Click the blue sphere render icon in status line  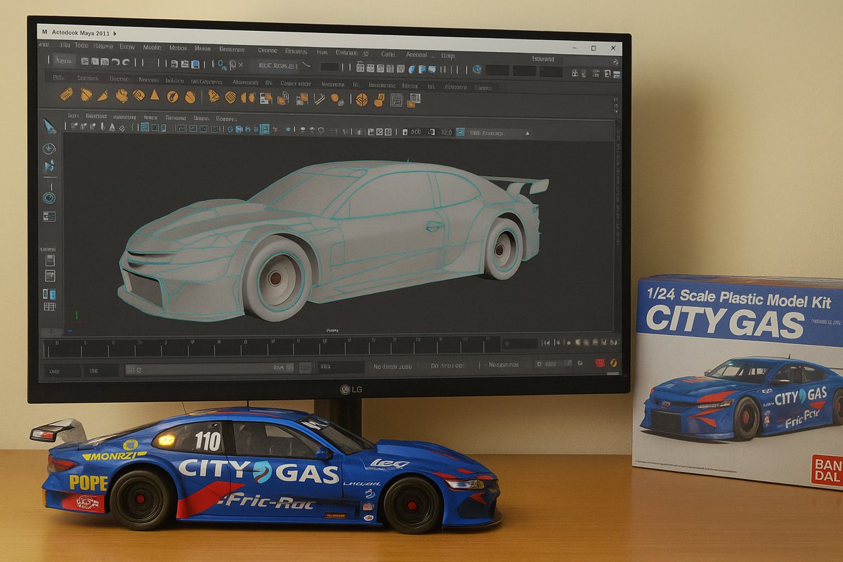tap(478, 70)
